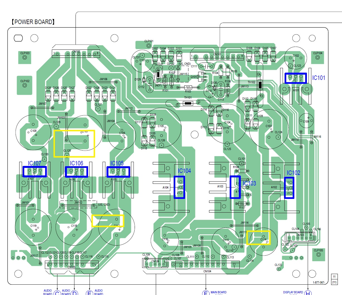Click the C119 capacitor label
This screenshot has height=295, width=342.
click(x=33, y=226)
